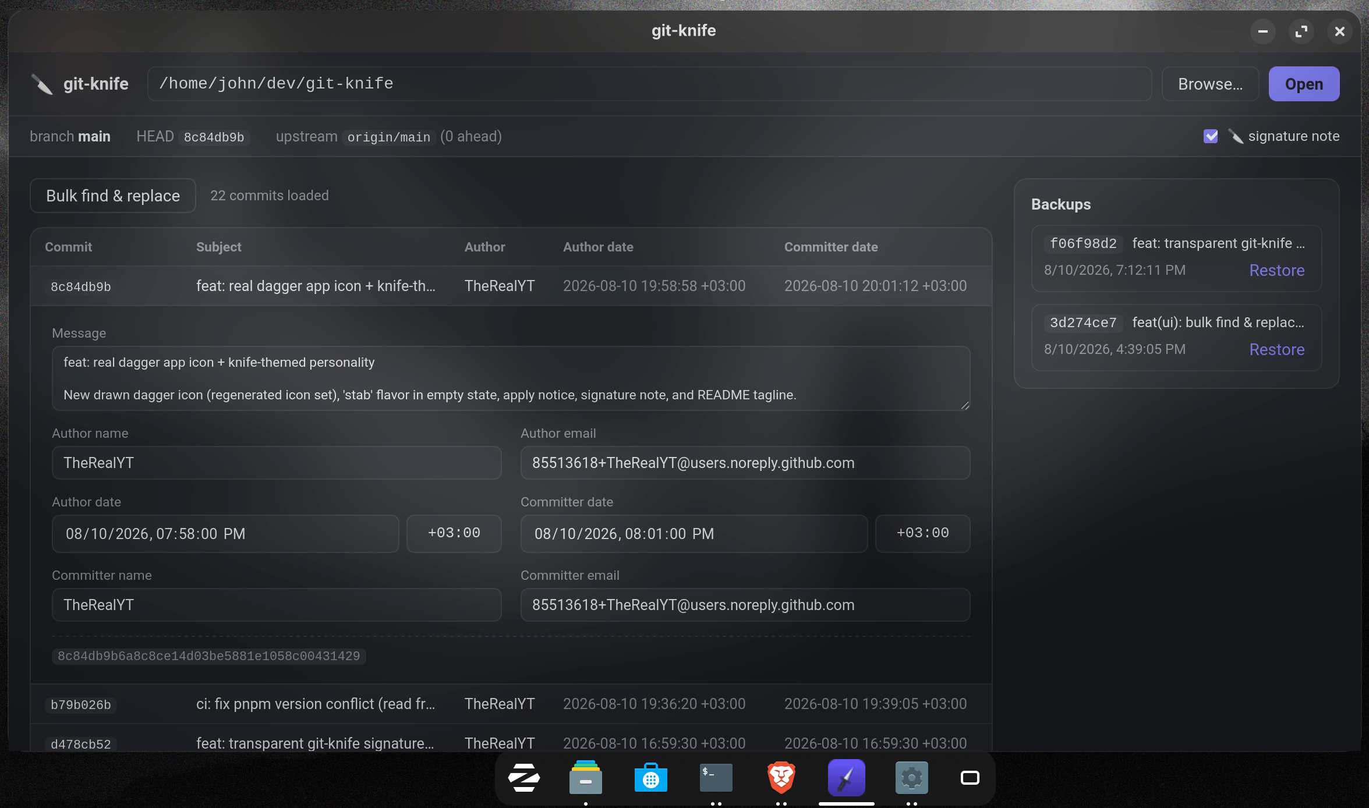Click the workspace overview icon in dock
1369x808 pixels.
(970, 778)
